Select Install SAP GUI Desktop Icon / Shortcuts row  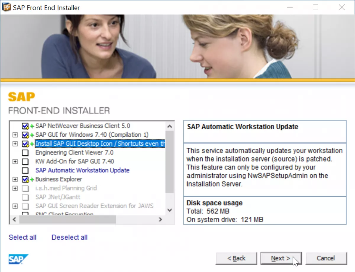click(x=100, y=144)
